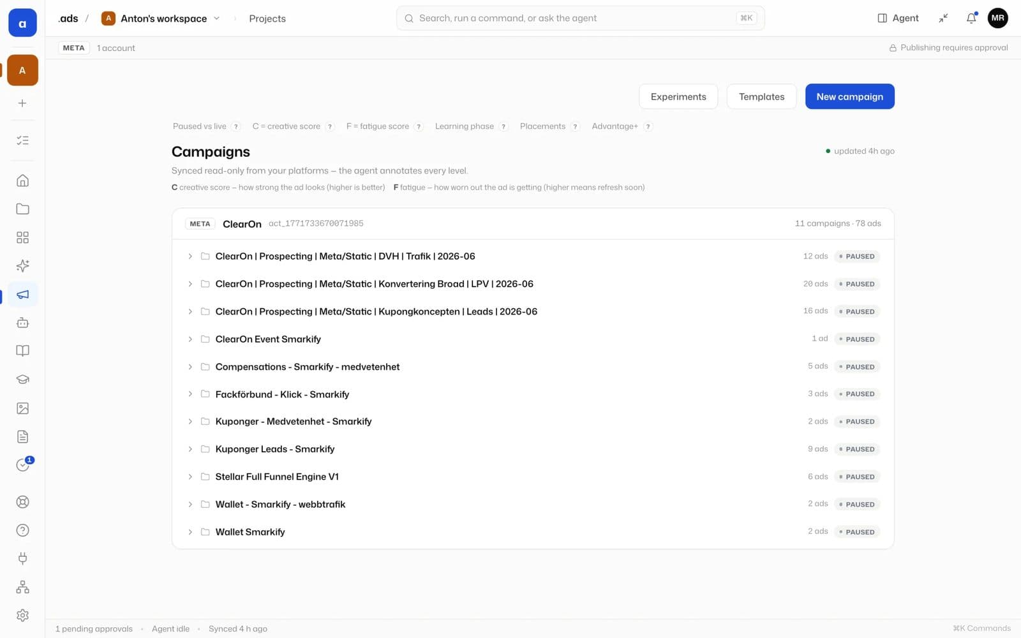Select the megaphone campaigns icon in sidebar
The height and width of the screenshot is (638, 1021).
click(22, 294)
